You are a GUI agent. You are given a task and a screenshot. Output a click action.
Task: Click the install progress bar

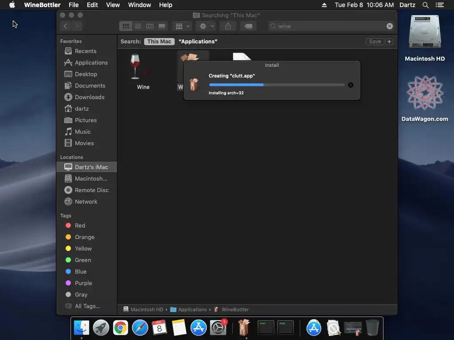[x=277, y=85]
